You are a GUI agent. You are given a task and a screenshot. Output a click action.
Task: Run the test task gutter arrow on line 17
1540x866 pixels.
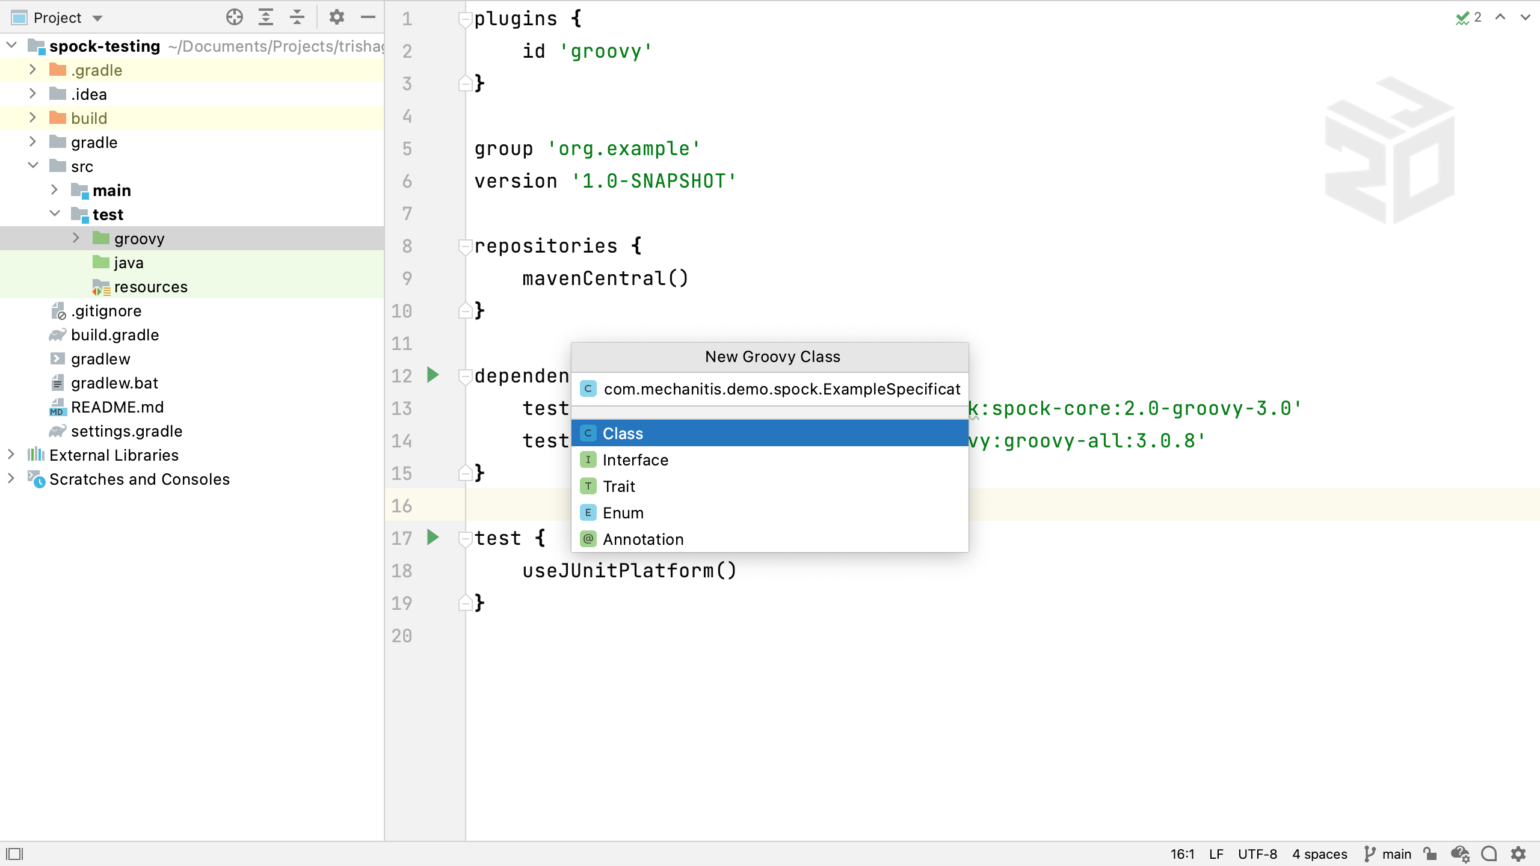click(433, 538)
